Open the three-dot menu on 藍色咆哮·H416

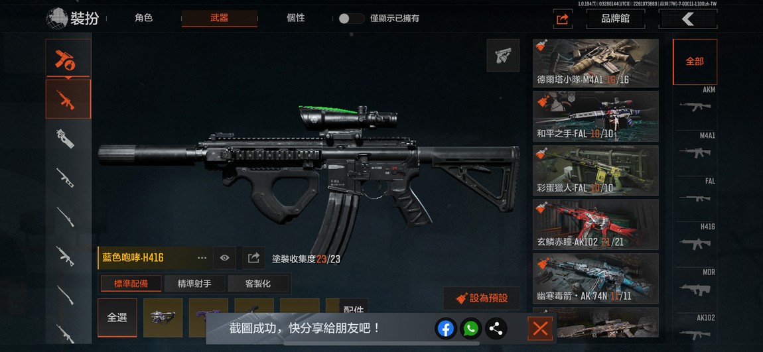pos(202,258)
